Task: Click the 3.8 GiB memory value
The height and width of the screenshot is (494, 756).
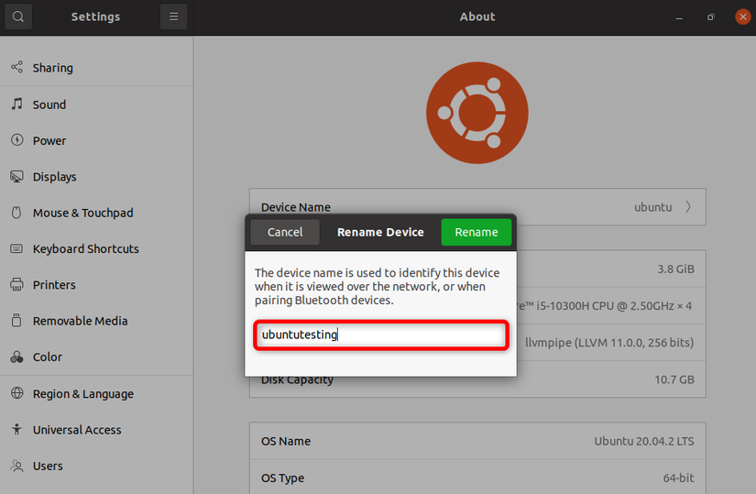Action: point(675,269)
